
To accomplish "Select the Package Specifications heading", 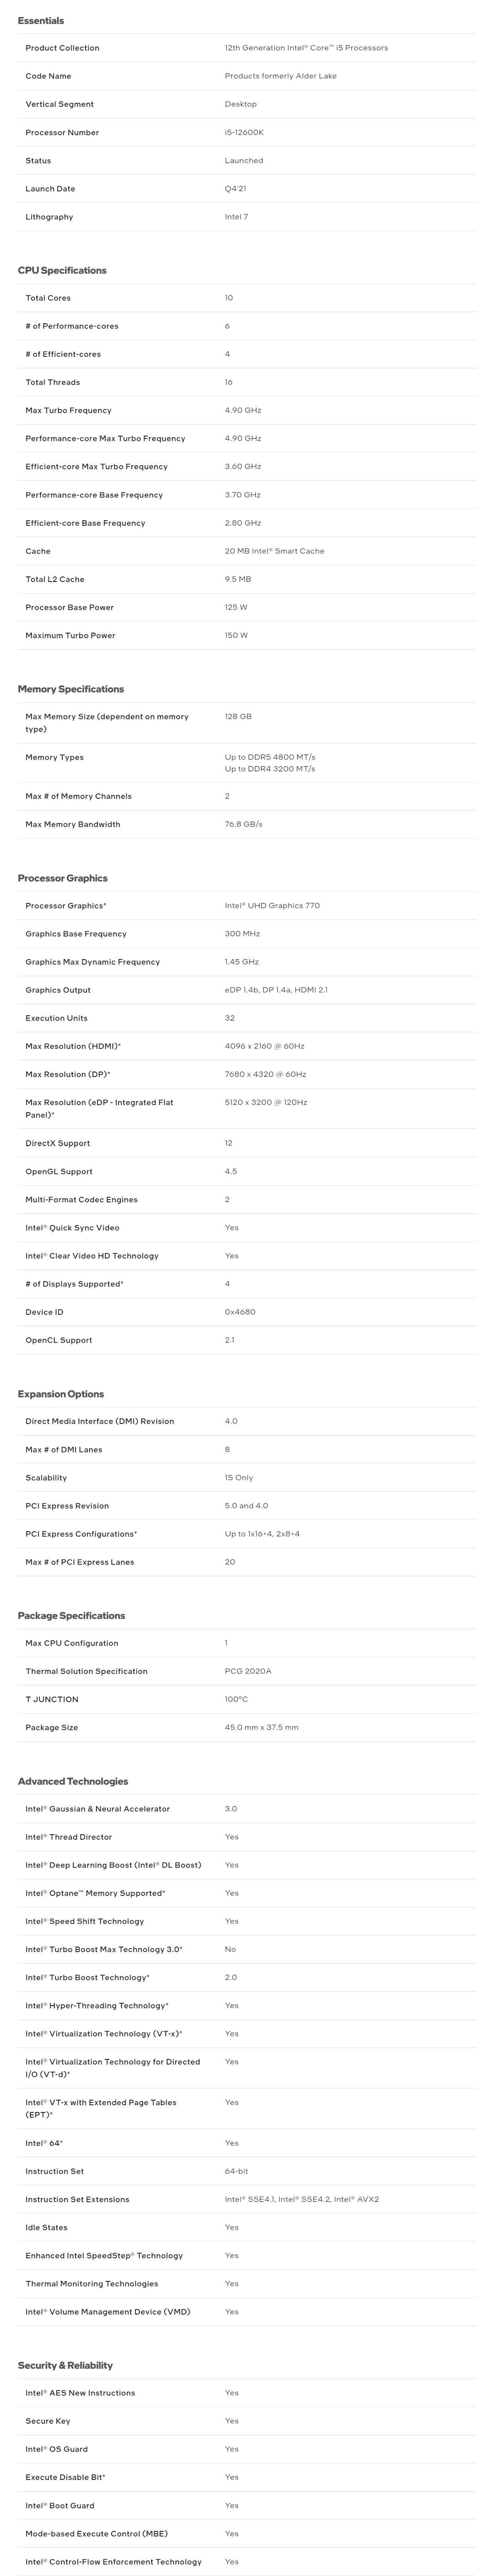I will (71, 1616).
